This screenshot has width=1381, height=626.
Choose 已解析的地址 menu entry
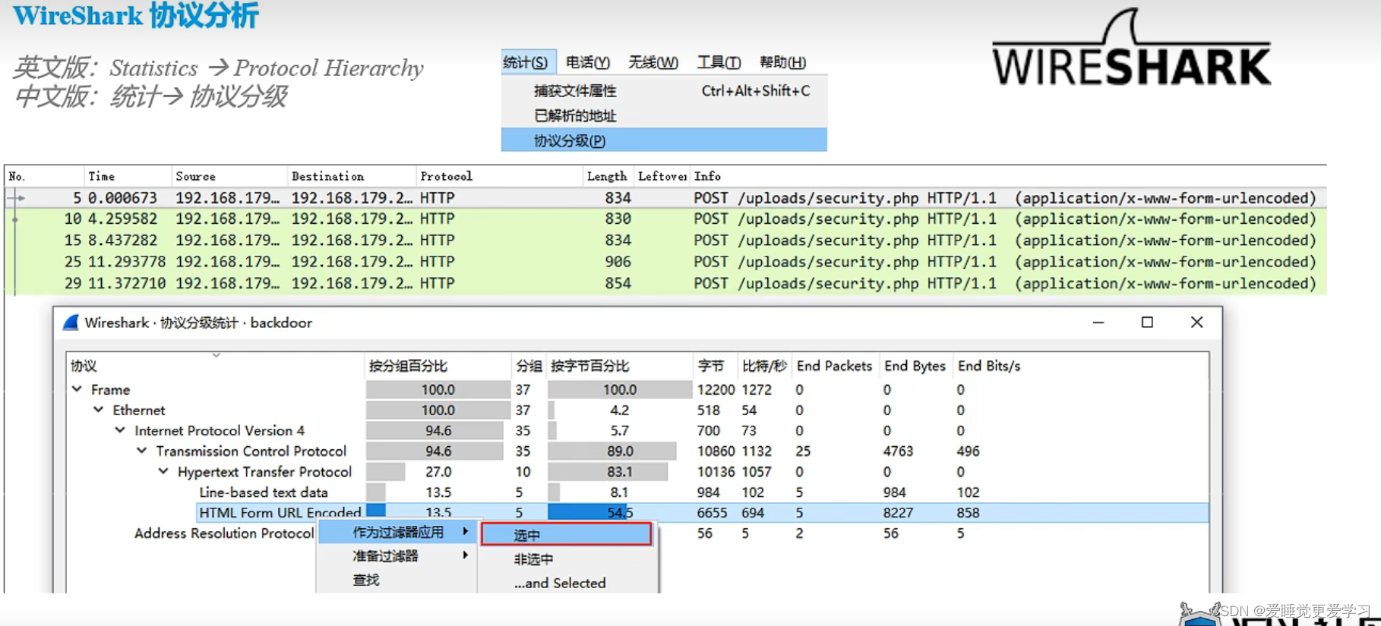(664, 116)
